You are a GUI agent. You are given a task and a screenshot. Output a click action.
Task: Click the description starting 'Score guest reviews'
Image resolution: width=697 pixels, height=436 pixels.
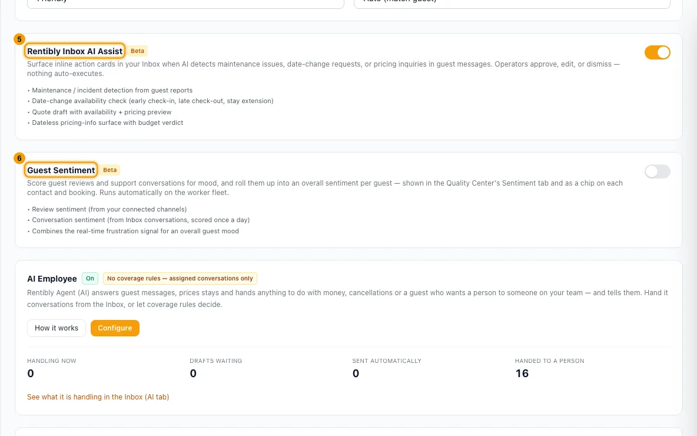(x=324, y=188)
